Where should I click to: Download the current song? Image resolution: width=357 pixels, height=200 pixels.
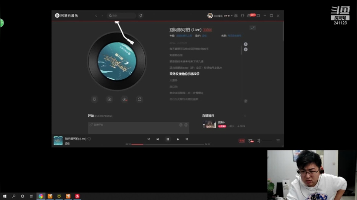(124, 100)
